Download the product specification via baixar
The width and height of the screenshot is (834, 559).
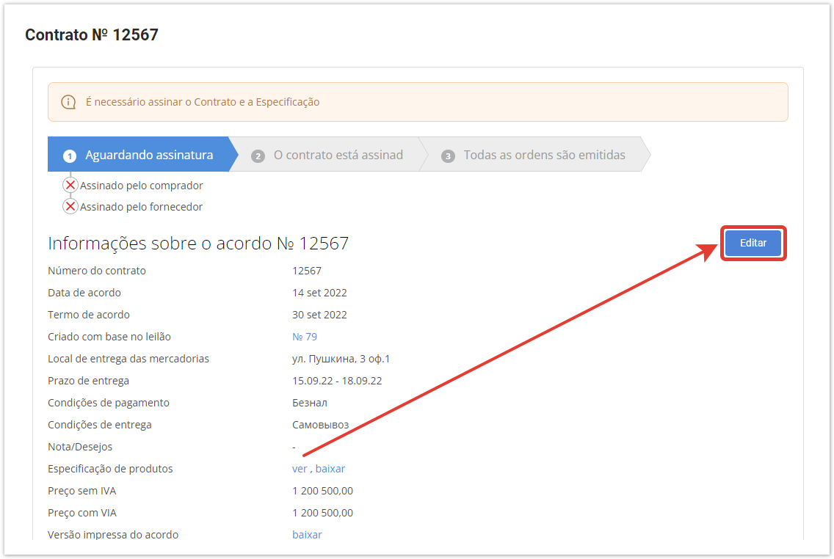(x=330, y=469)
